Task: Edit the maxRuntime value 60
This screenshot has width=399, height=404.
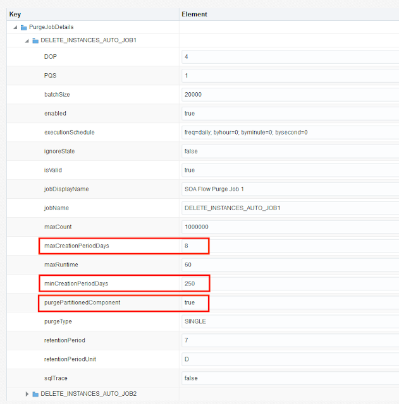Action: click(290, 264)
